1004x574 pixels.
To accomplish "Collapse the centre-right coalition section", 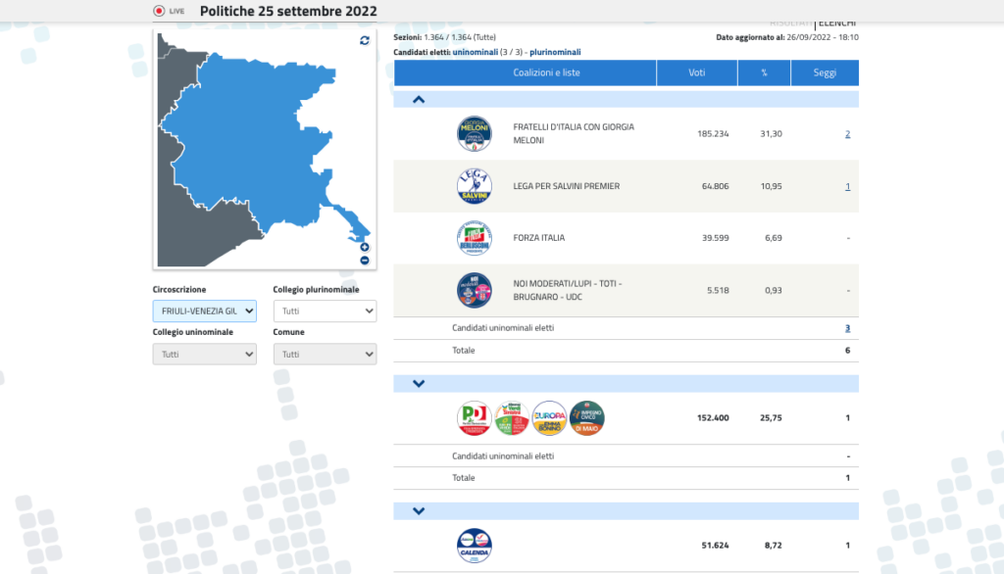I will click(x=419, y=99).
